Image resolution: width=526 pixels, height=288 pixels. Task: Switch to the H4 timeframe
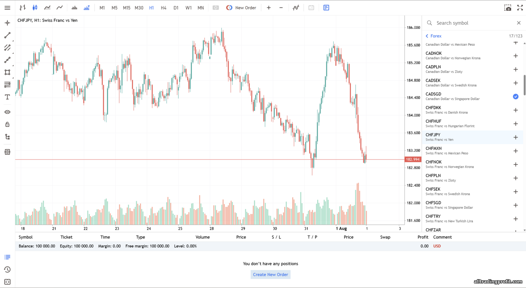[x=163, y=8]
